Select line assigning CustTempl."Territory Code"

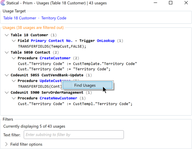coord(75,104)
